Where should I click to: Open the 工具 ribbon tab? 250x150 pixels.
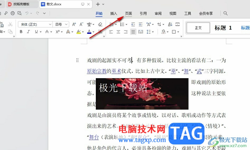pyautogui.click(x=187, y=13)
